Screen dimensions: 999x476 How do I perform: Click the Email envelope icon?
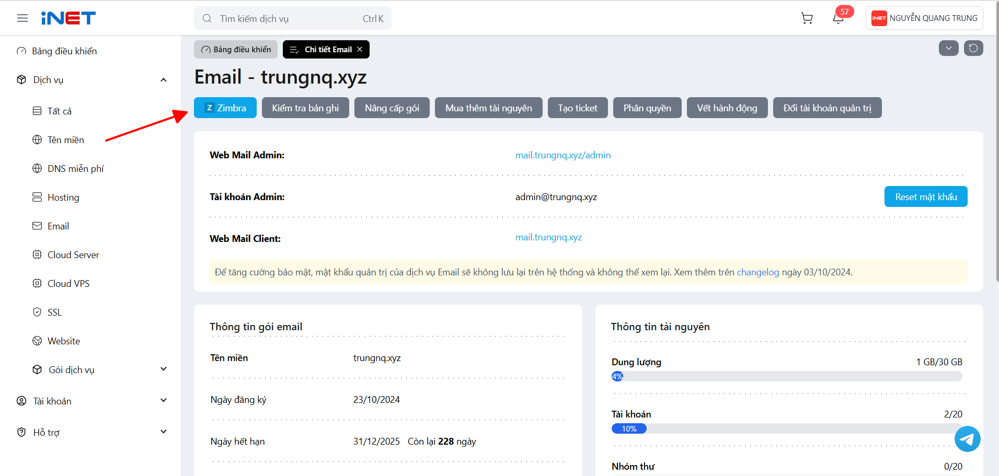pyautogui.click(x=37, y=226)
